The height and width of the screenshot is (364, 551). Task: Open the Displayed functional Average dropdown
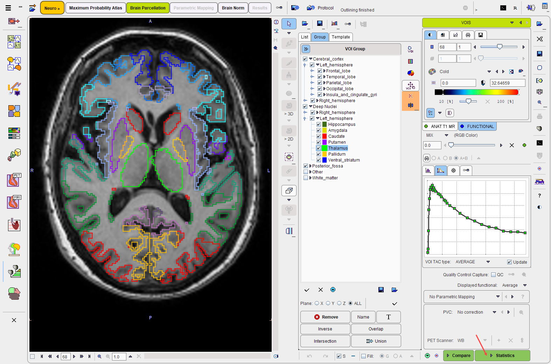(525, 285)
